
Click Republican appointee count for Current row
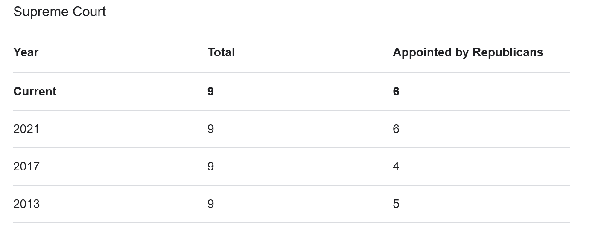(x=396, y=92)
